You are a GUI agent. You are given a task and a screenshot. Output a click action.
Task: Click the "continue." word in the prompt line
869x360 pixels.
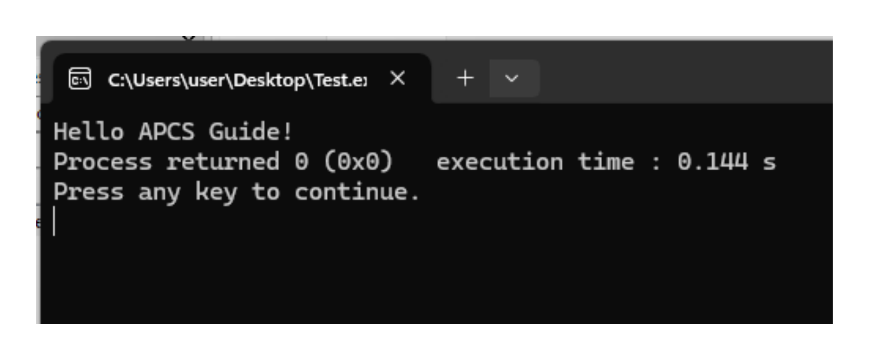click(x=357, y=193)
